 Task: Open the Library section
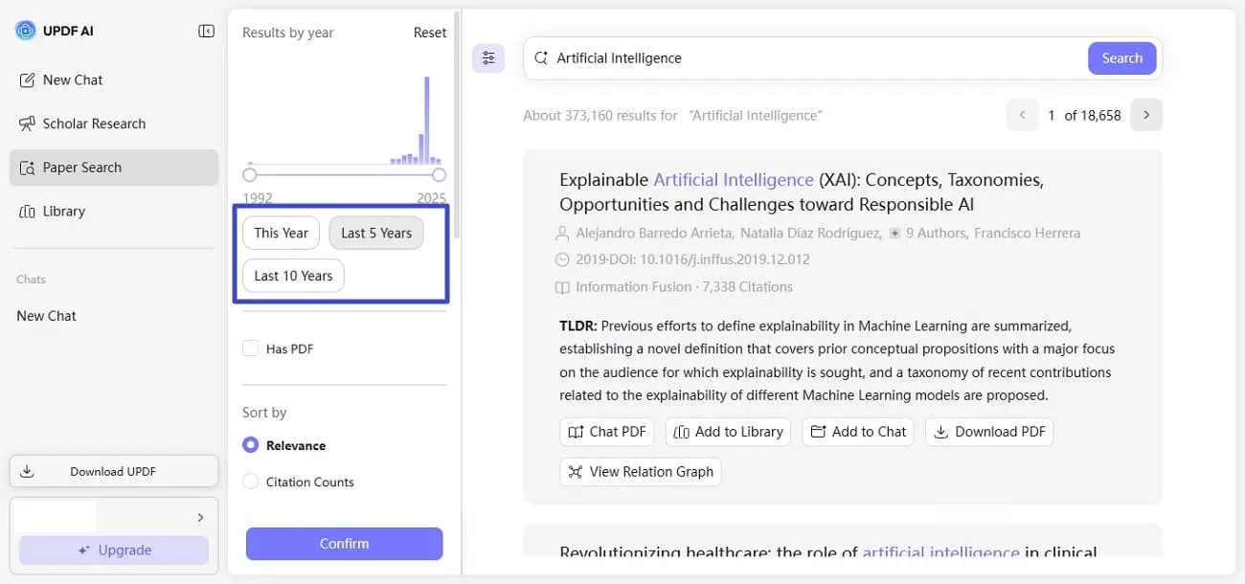63,211
